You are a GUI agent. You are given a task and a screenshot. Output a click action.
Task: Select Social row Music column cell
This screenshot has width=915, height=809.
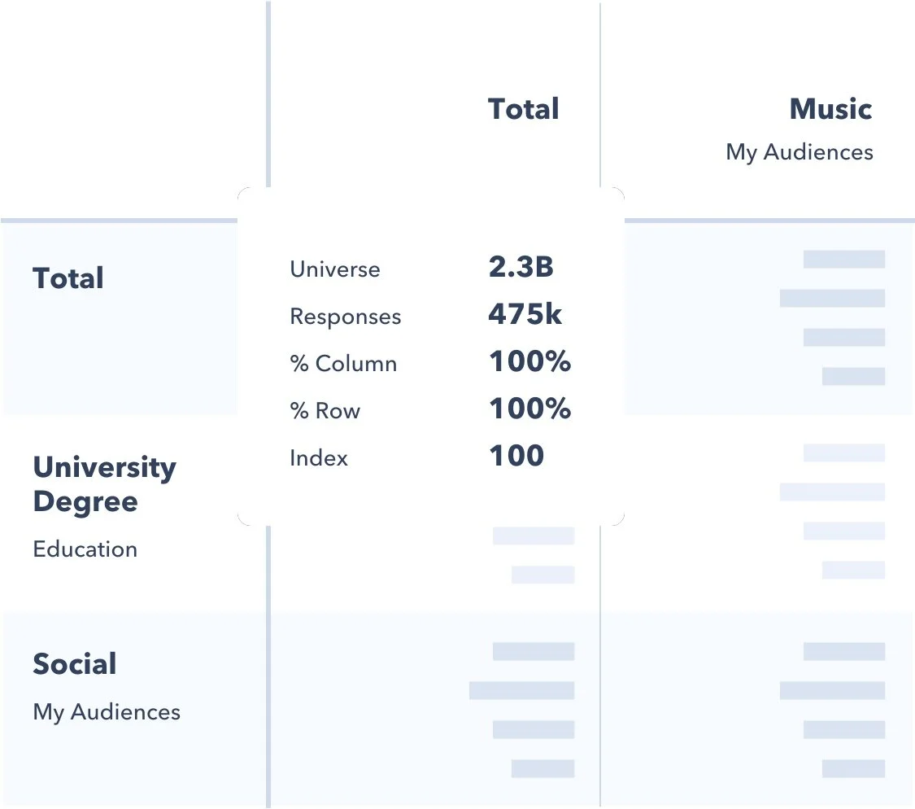point(758,709)
